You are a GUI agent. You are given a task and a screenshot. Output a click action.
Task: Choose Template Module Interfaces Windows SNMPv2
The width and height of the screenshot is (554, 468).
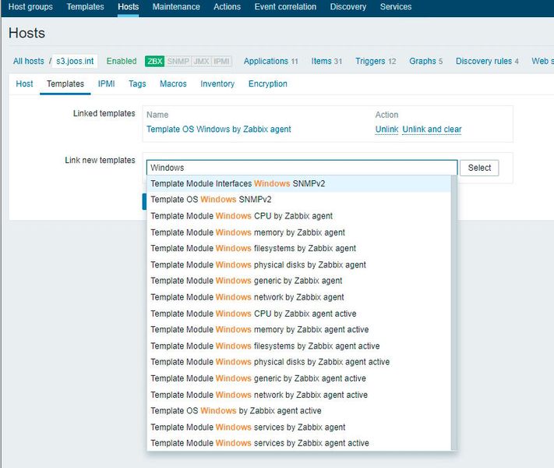(x=299, y=183)
